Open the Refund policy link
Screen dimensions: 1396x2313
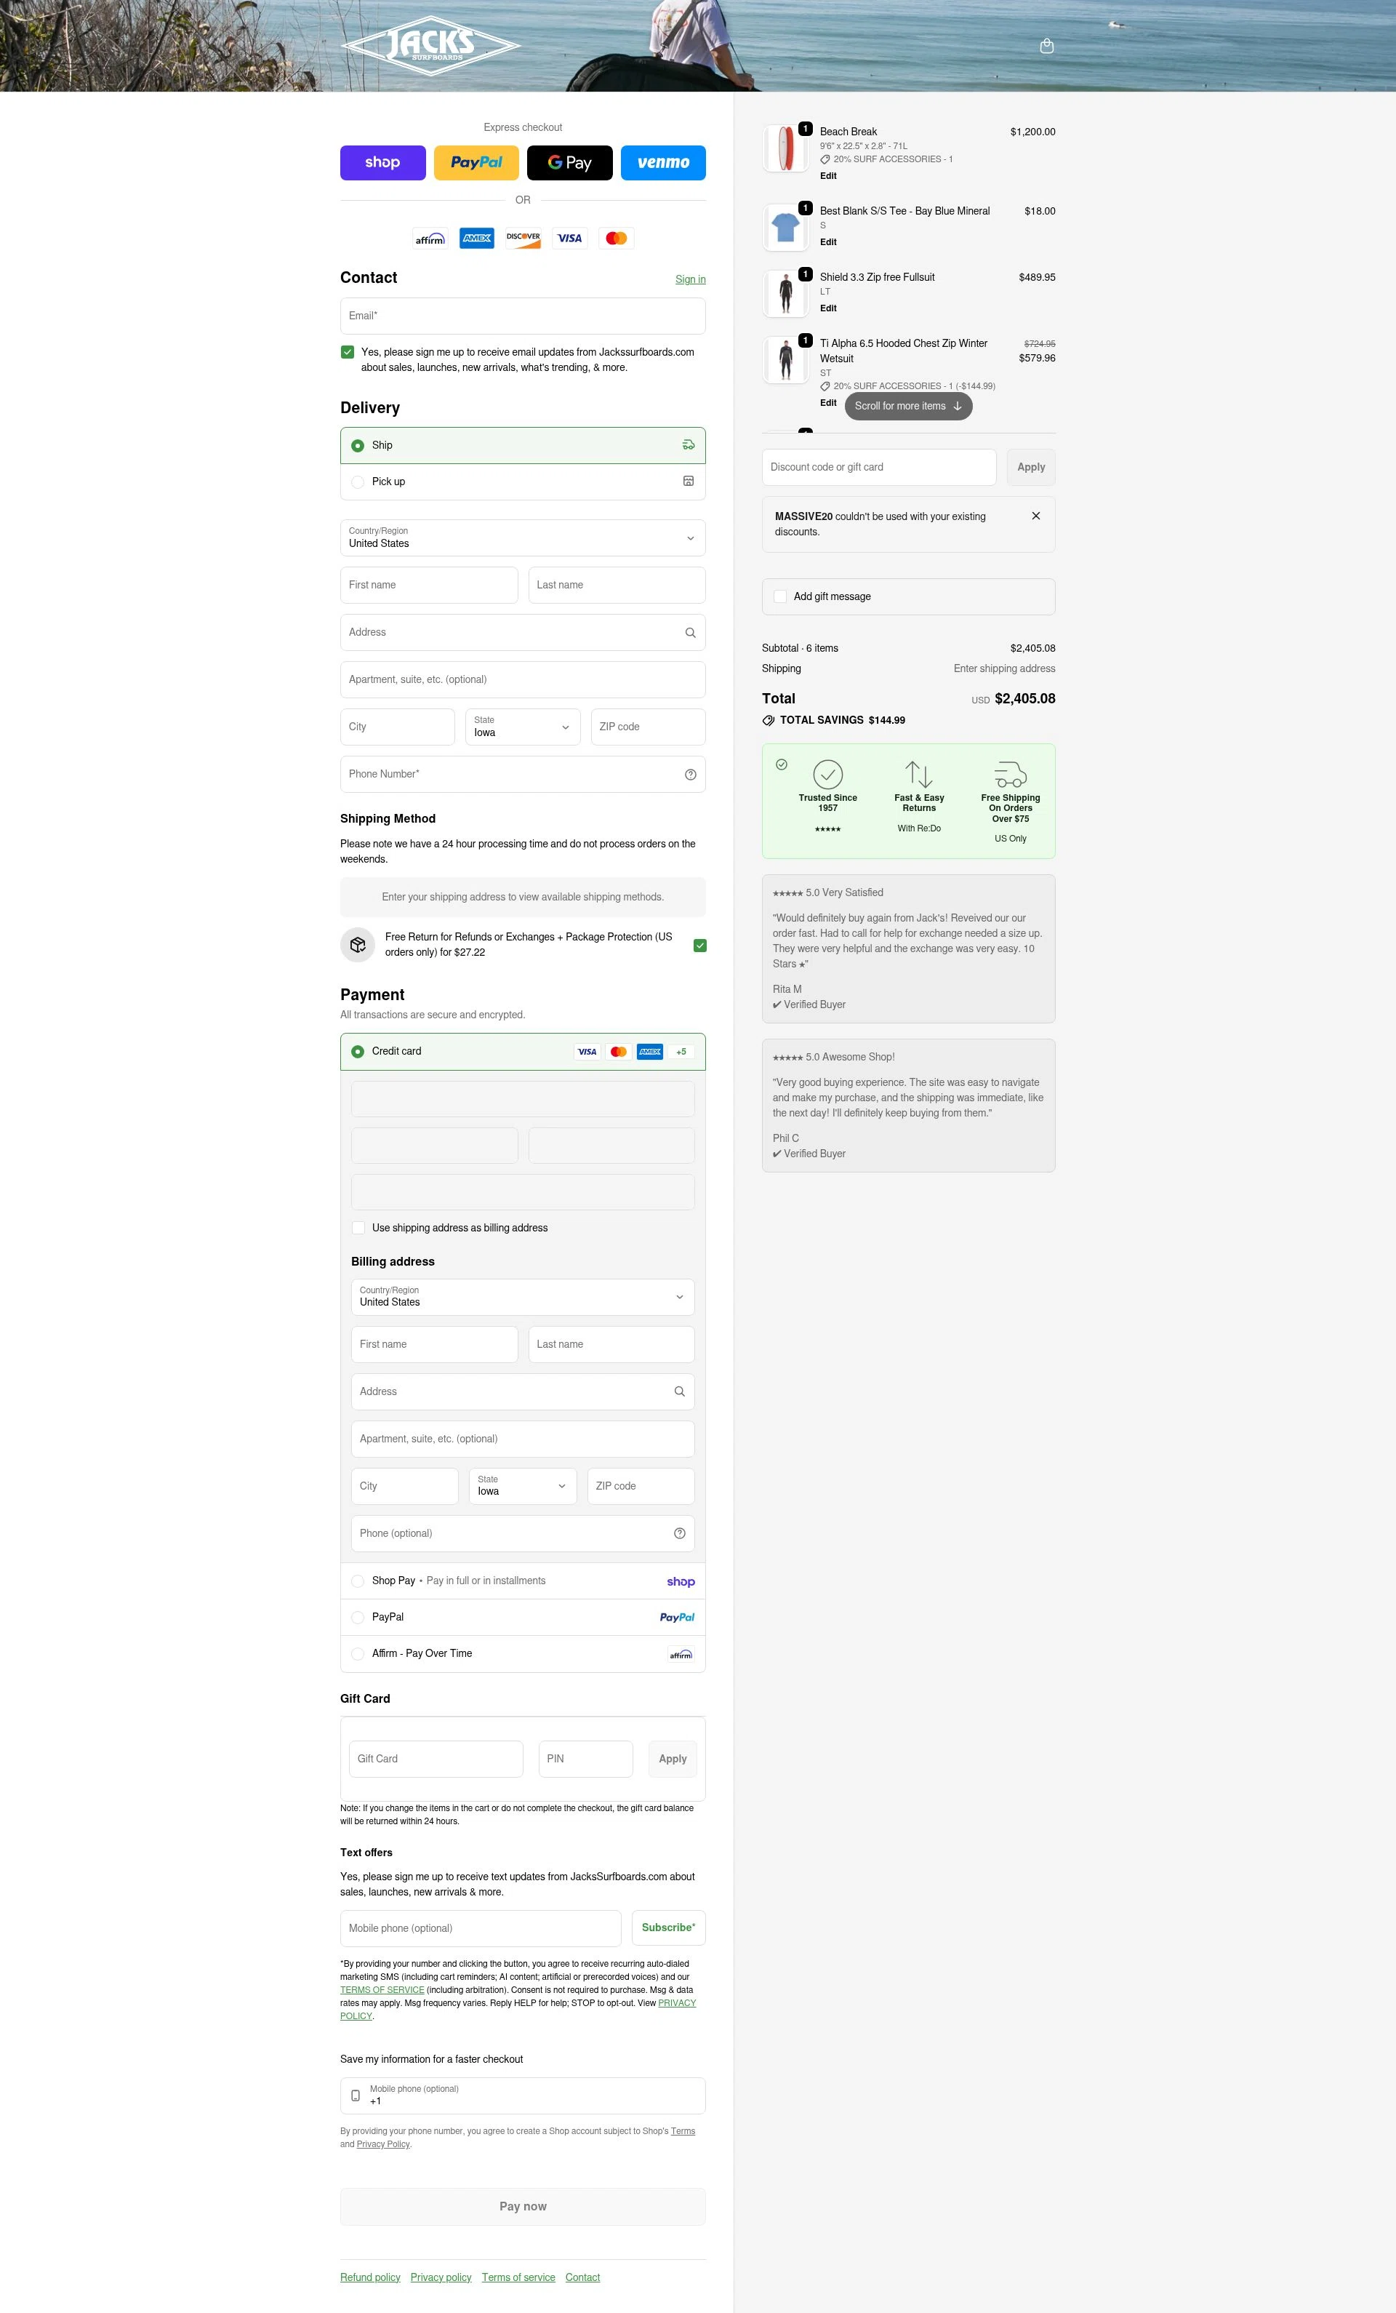(x=369, y=2277)
